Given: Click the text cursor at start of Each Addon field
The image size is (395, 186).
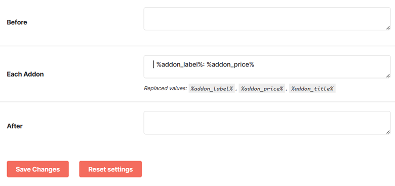Looking at the screenshot, I should click(153, 64).
